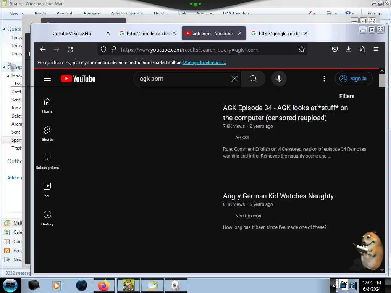This screenshot has height=293, width=391.
Task: Click the Add e-mail account link
Action: tap(15, 178)
